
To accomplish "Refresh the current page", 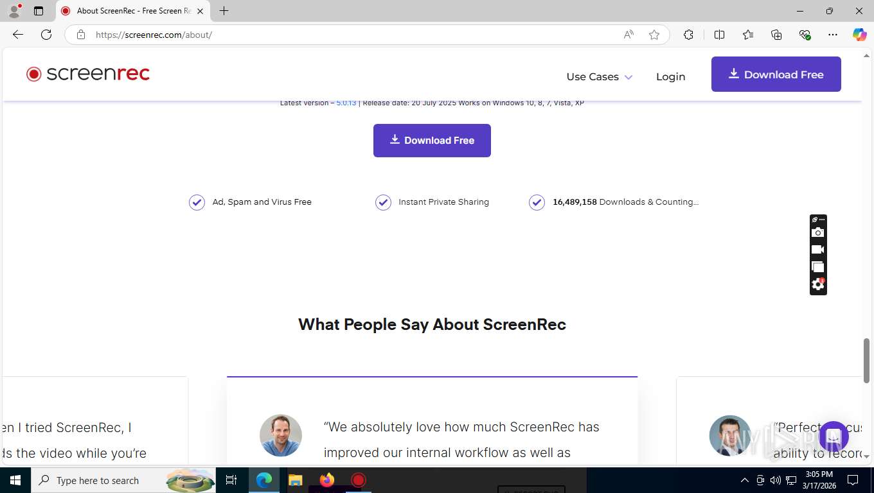I will point(46,35).
